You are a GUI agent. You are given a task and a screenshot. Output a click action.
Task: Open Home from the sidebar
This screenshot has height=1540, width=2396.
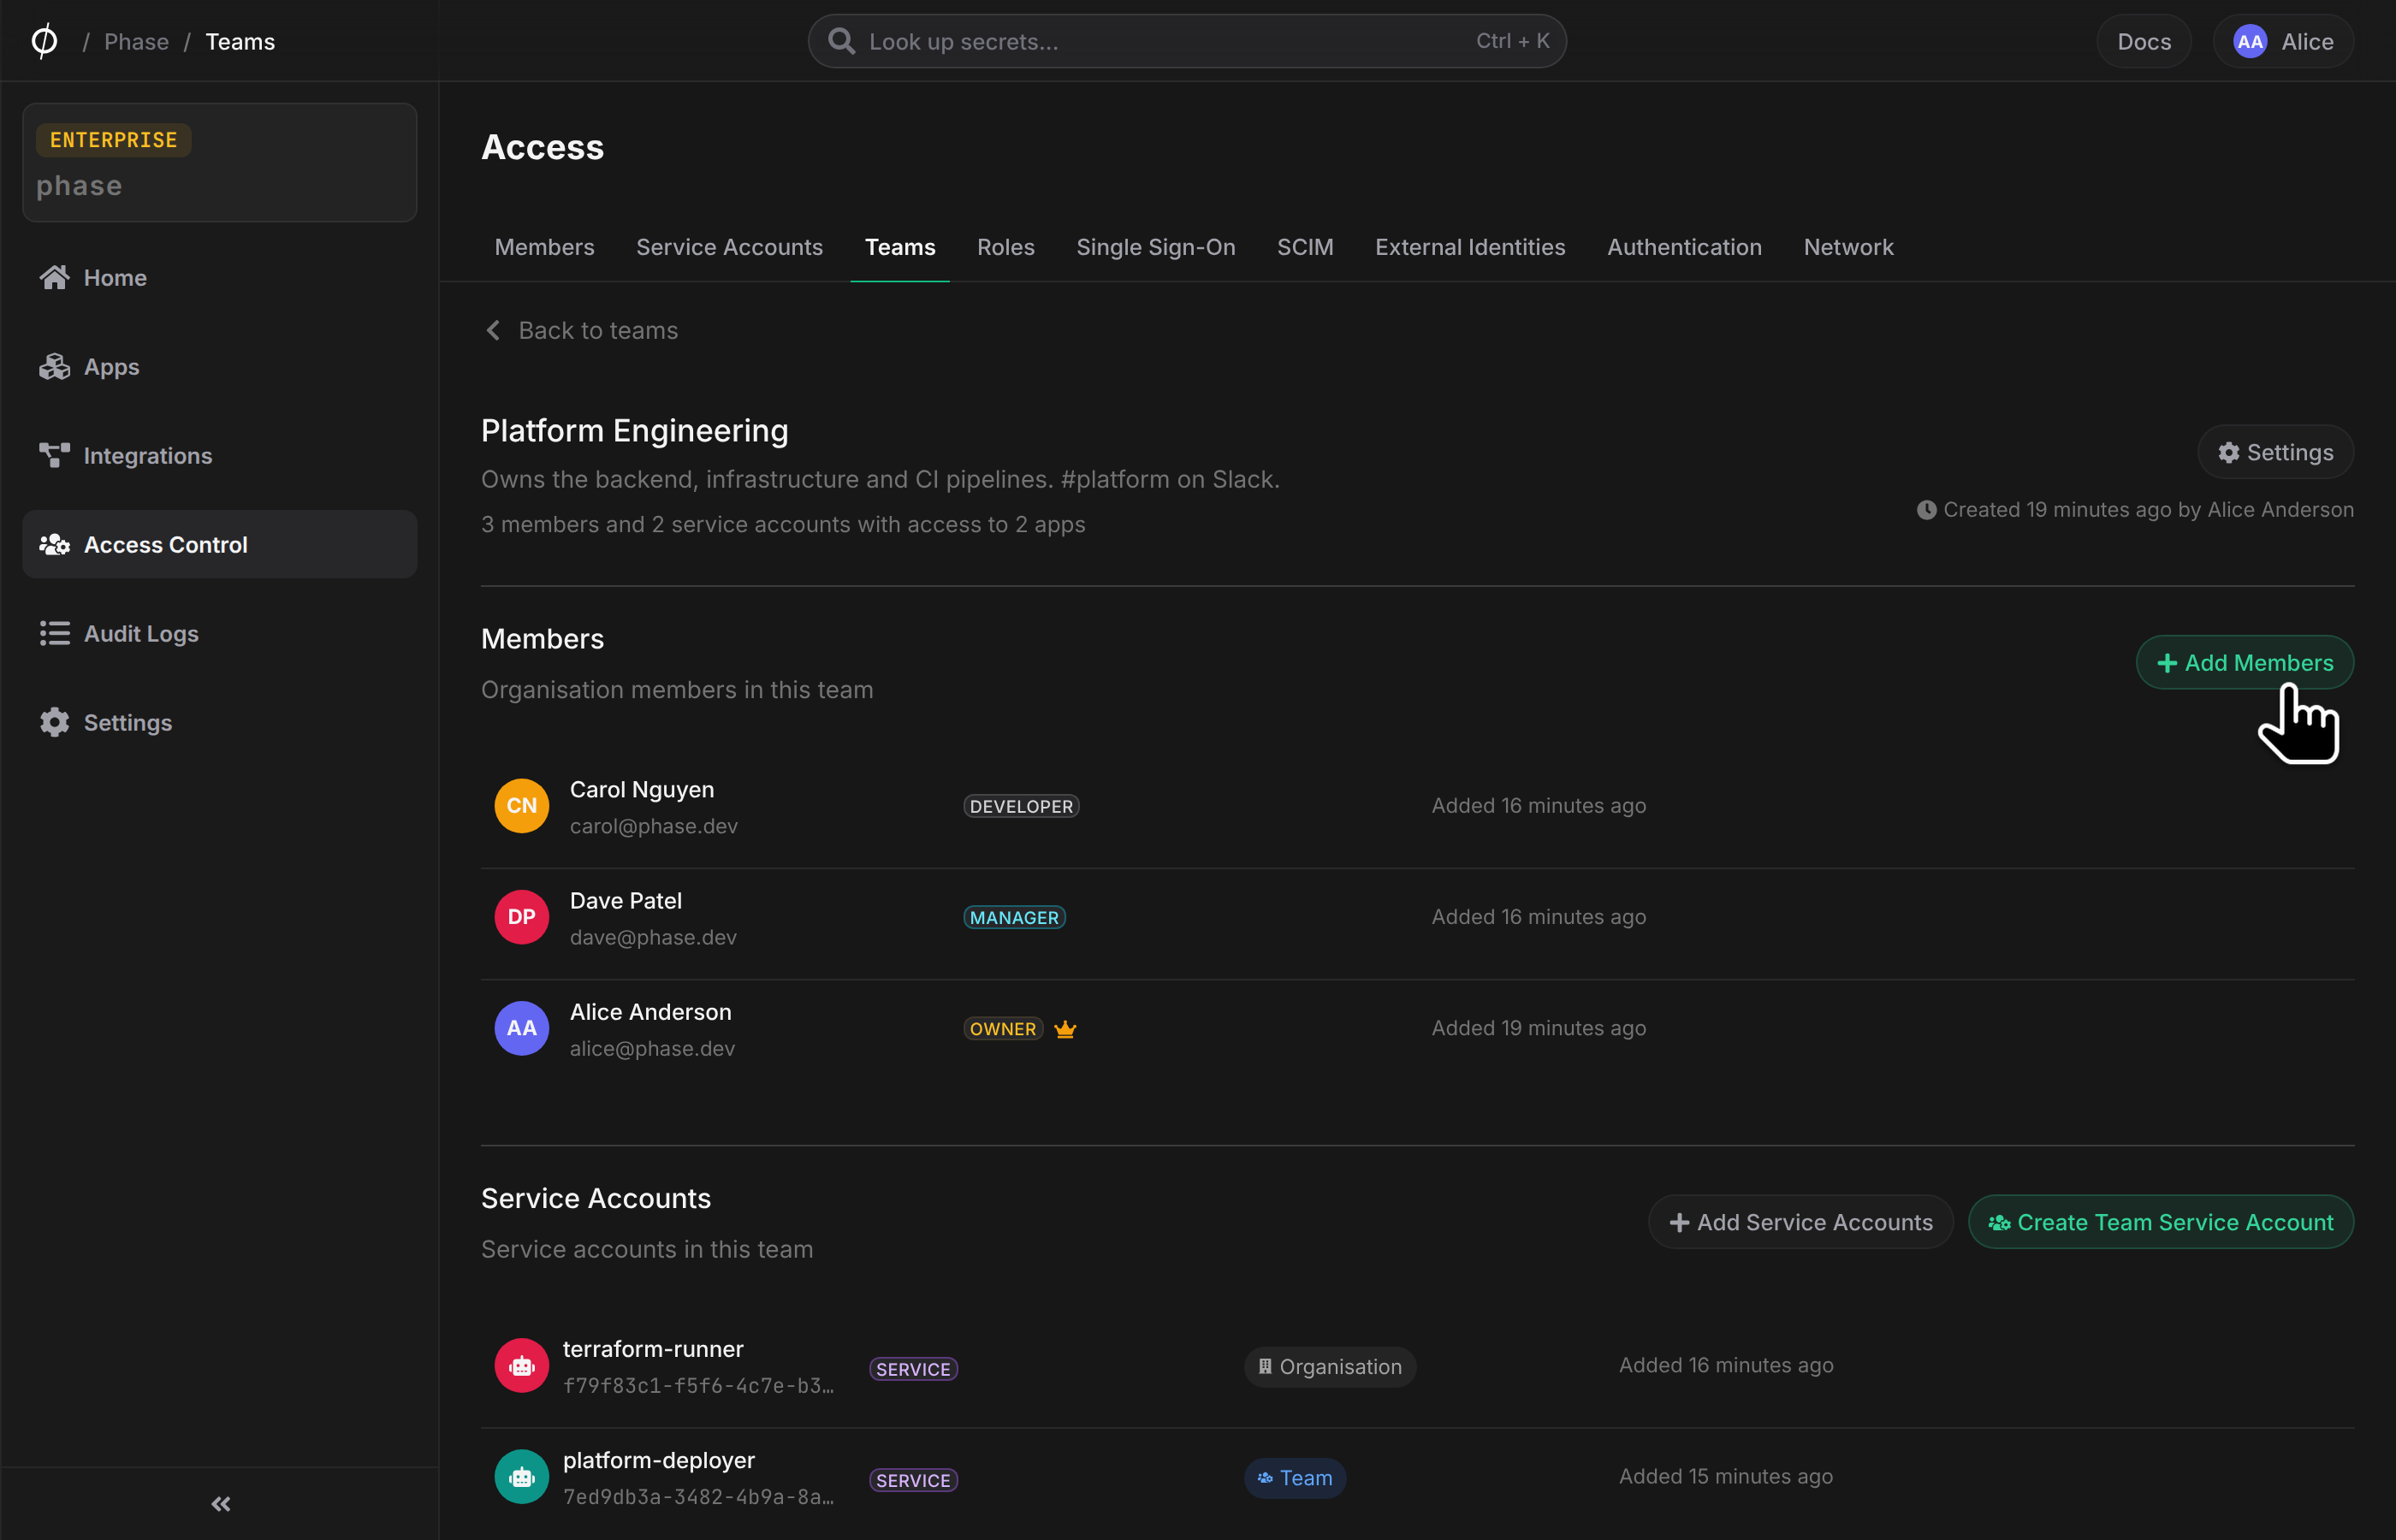(x=219, y=277)
